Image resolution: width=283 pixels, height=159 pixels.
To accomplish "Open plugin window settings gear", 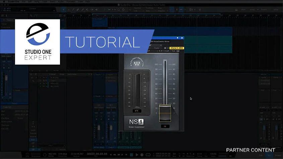I will pyautogui.click(x=165, y=48).
